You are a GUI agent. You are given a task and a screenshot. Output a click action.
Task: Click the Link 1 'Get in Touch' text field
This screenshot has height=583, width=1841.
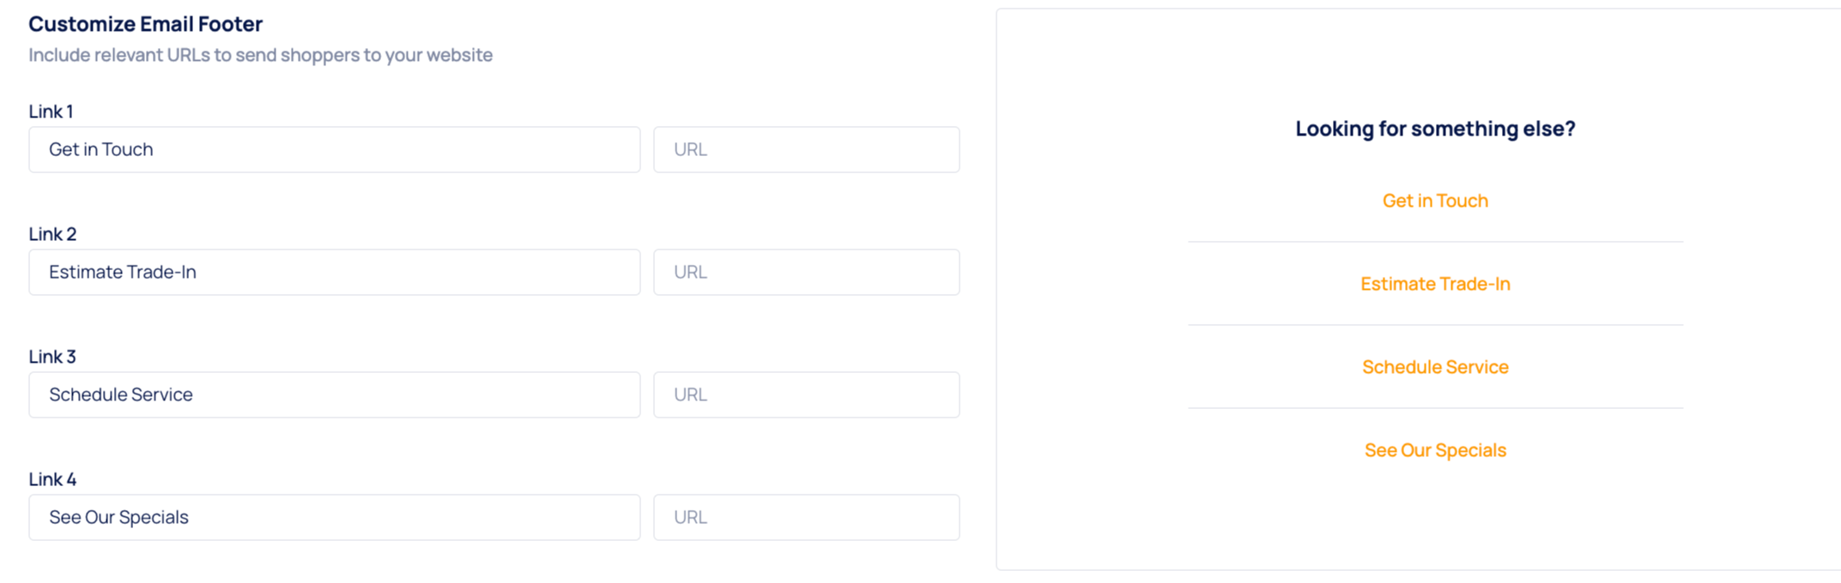pos(334,150)
